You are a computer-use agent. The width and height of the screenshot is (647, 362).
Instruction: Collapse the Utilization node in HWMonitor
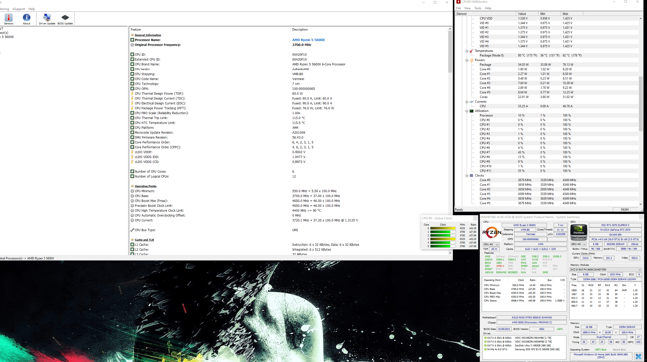pyautogui.click(x=467, y=111)
